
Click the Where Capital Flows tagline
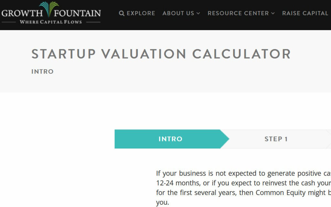[x=51, y=22]
